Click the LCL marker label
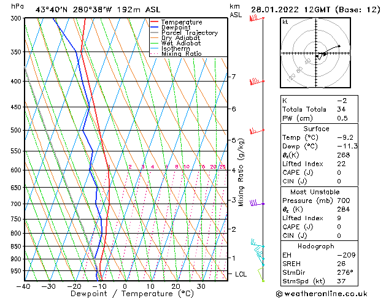Viewport: 386px width, 298px height. coord(241,274)
